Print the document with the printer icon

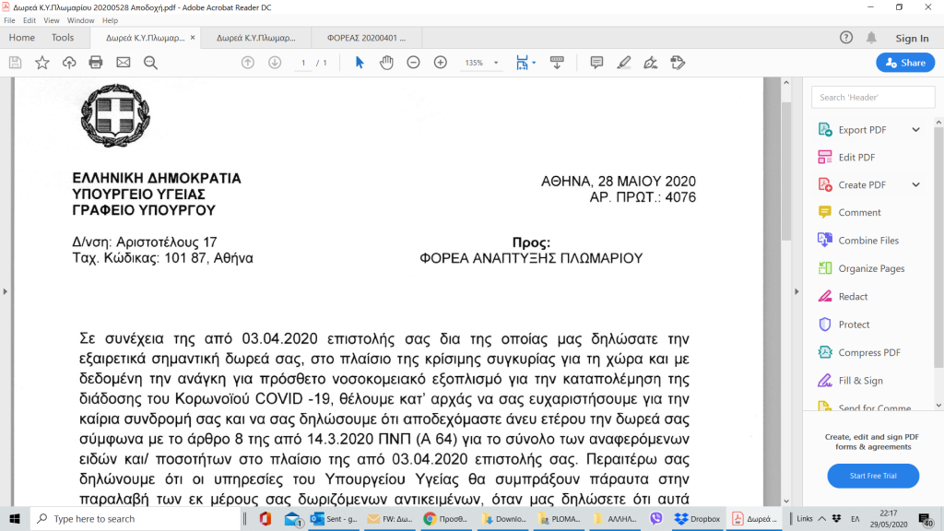click(x=96, y=63)
